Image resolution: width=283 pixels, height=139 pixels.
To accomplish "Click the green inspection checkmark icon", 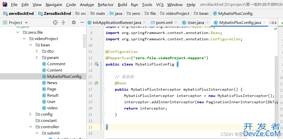I will pyautogui.click(x=276, y=29).
